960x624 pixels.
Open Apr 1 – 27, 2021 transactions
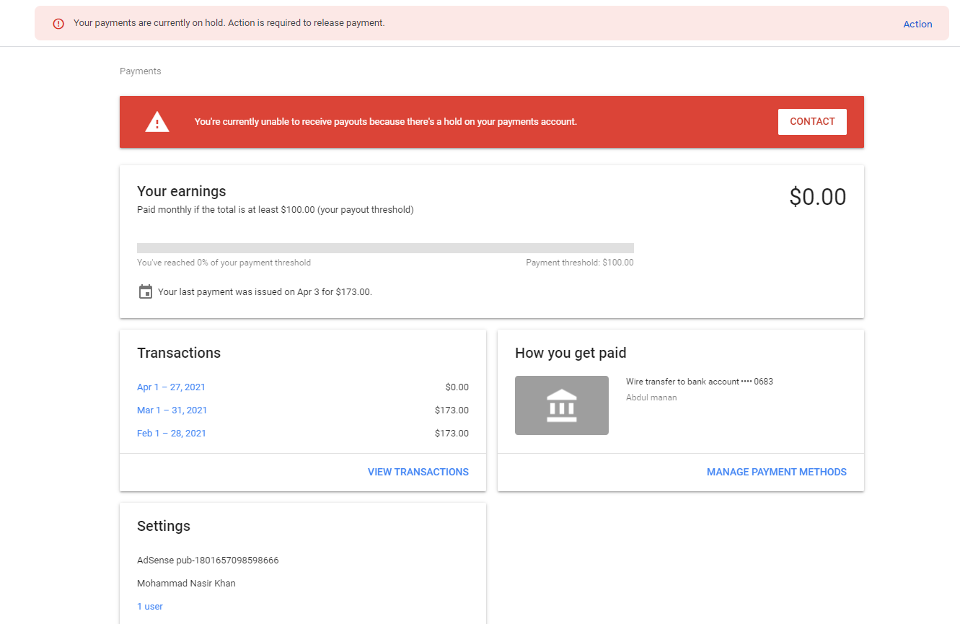point(171,387)
